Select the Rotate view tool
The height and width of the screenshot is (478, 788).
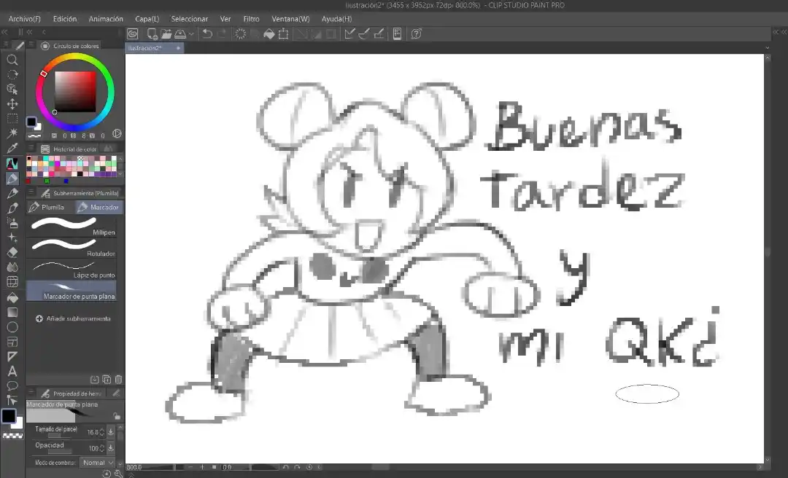12,74
